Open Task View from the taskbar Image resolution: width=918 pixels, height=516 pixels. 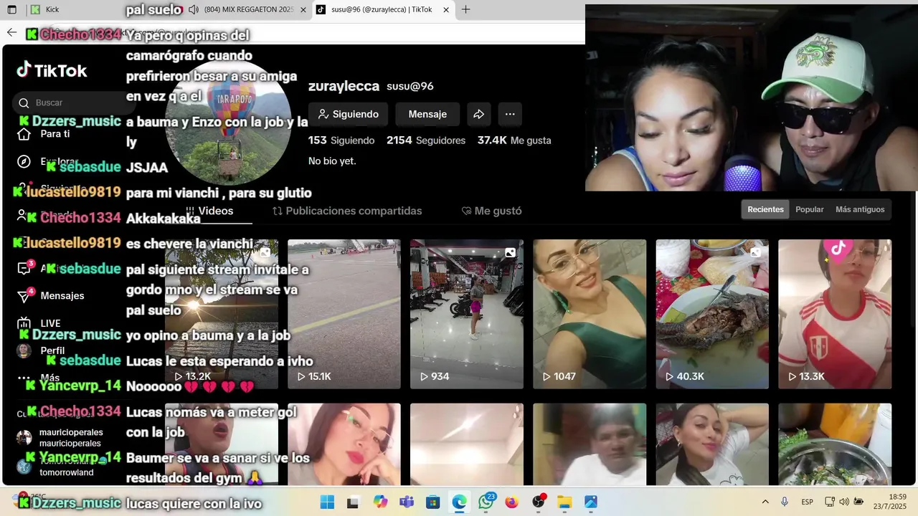click(353, 502)
